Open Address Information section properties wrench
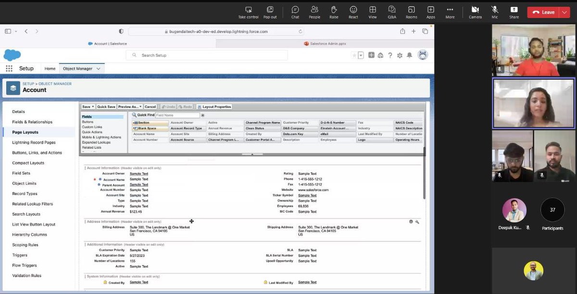Viewport: 577px width, 294px height. 417,221
